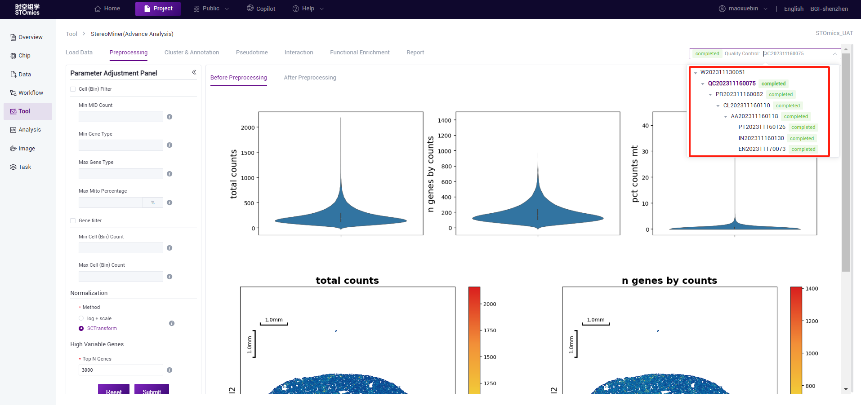
Task: Click the Overview sidebar icon
Action: click(x=13, y=37)
